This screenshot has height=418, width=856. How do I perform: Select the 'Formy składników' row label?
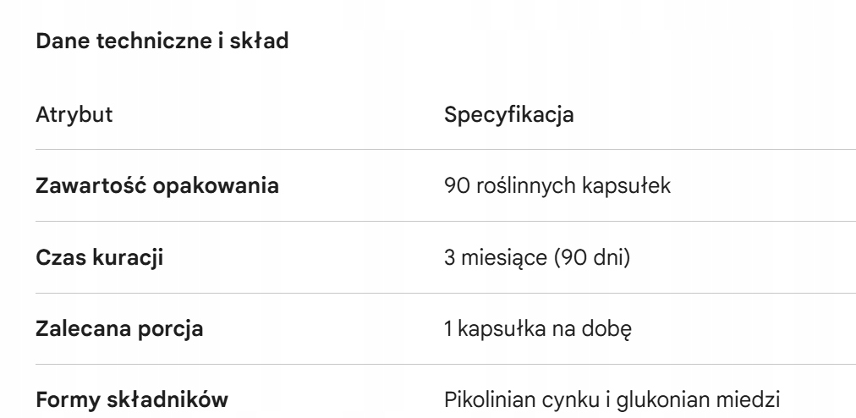click(131, 399)
